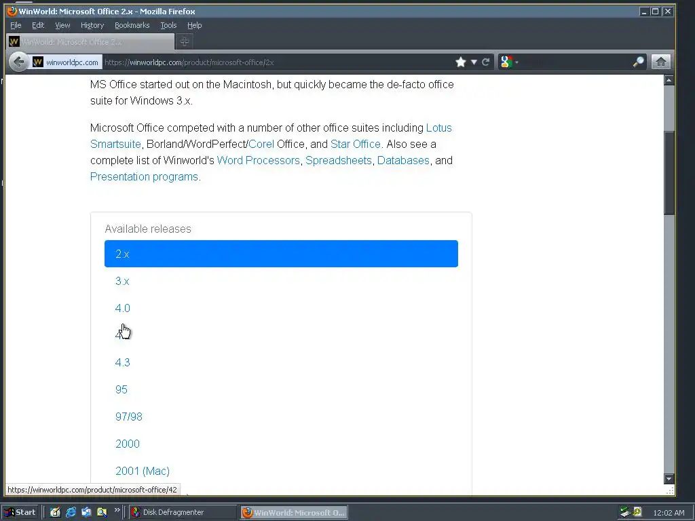
Task: Open the Firefox home page button
Action: pos(660,62)
